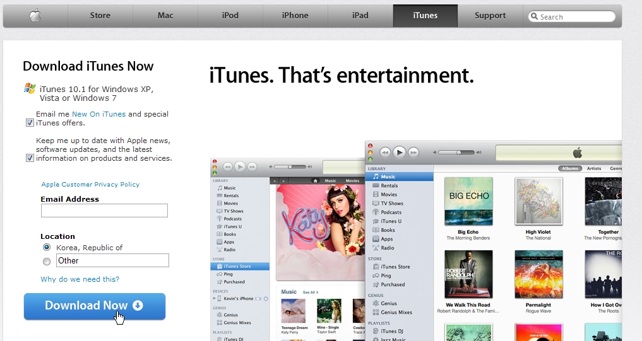Open the Other location combo box
642x341 pixels.
click(112, 260)
